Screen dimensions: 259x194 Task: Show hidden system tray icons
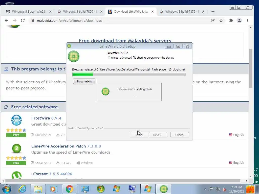205,189
